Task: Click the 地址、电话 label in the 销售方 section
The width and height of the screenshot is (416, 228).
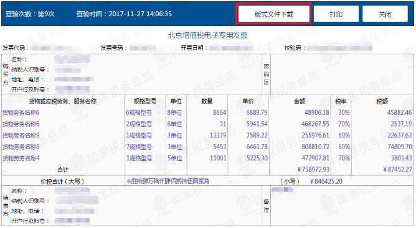Action: point(27,211)
